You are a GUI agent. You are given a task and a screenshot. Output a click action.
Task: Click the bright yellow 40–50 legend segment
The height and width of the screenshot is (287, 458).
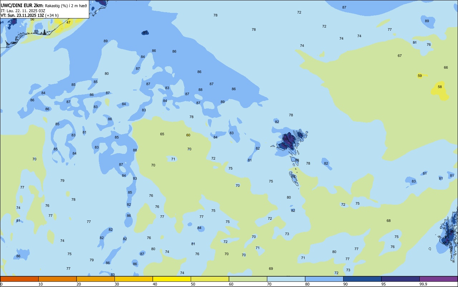pos(172,279)
